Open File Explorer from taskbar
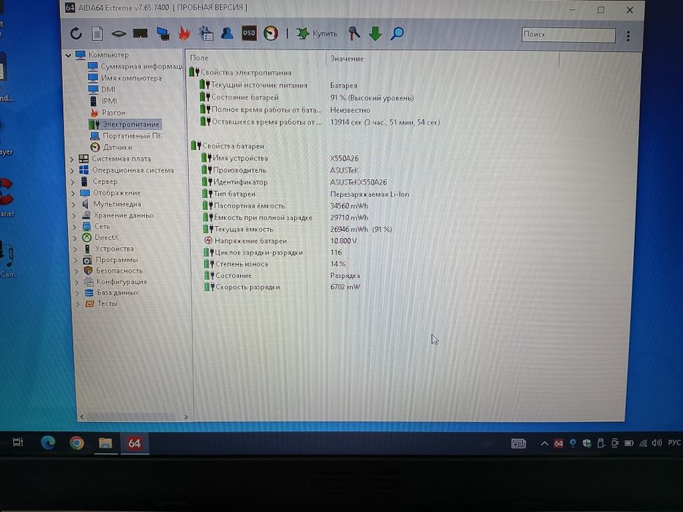 point(105,443)
